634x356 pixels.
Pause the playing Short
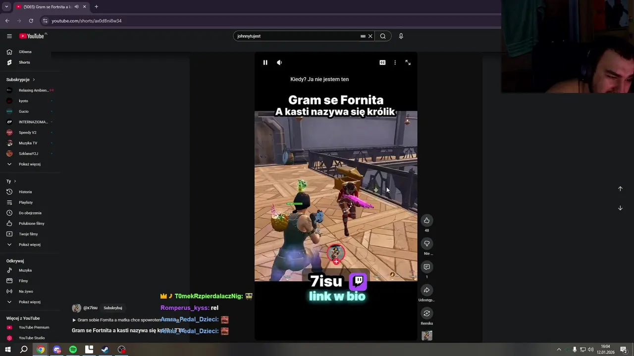click(x=265, y=62)
